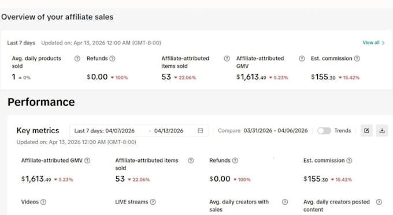Click Overview of your affiliate sales heading
393x215 pixels.
57,17
